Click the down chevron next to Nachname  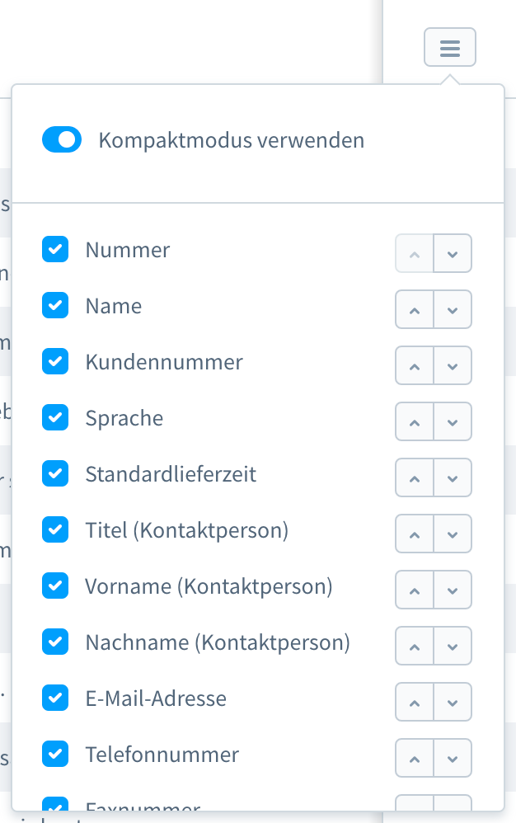[452, 646]
